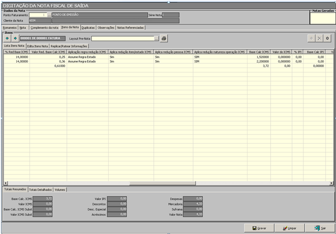Select the Notas Referenciadas tab

pos(130,28)
